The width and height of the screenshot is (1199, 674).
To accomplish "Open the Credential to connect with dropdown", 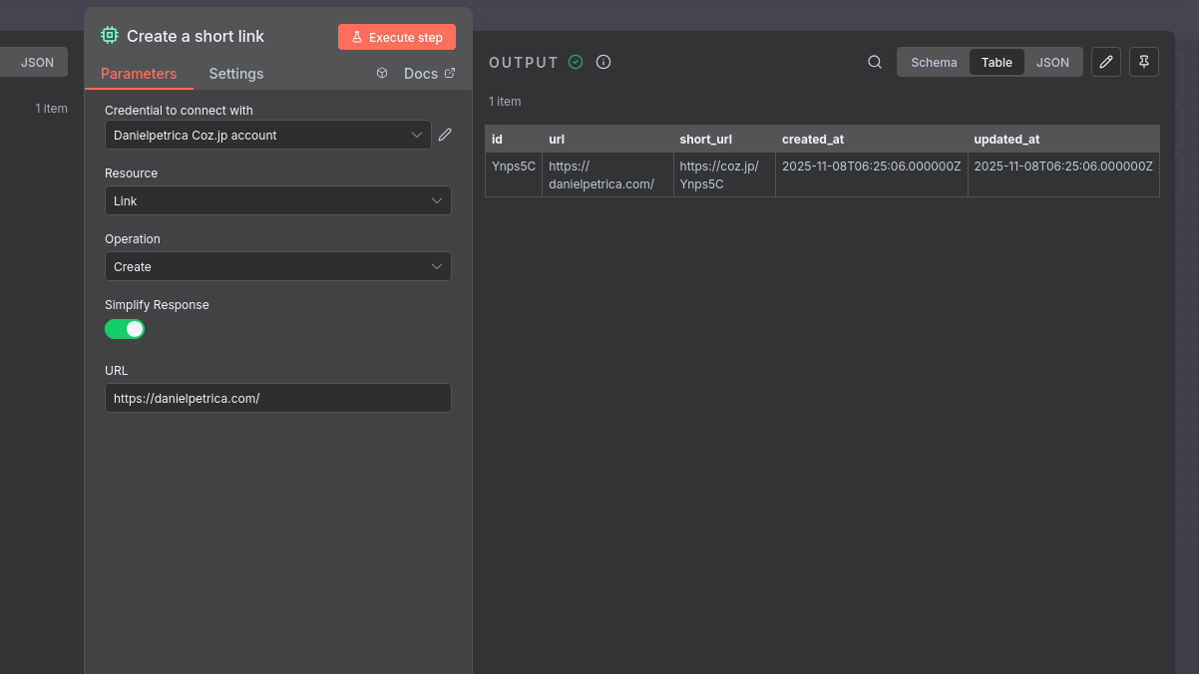I will (x=267, y=135).
